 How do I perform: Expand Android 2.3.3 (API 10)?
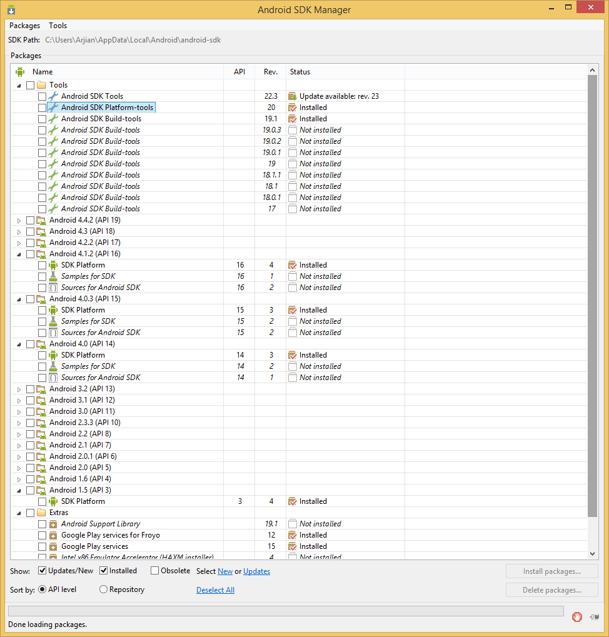(19, 423)
